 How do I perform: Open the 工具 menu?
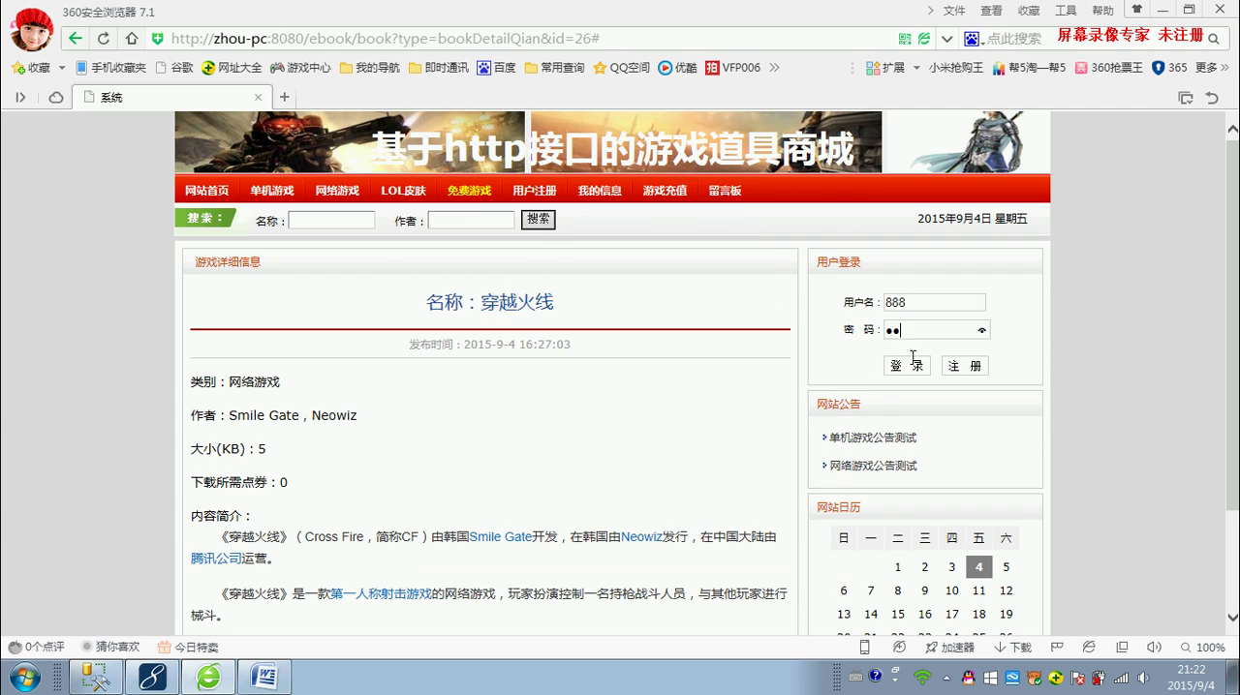click(x=1066, y=11)
